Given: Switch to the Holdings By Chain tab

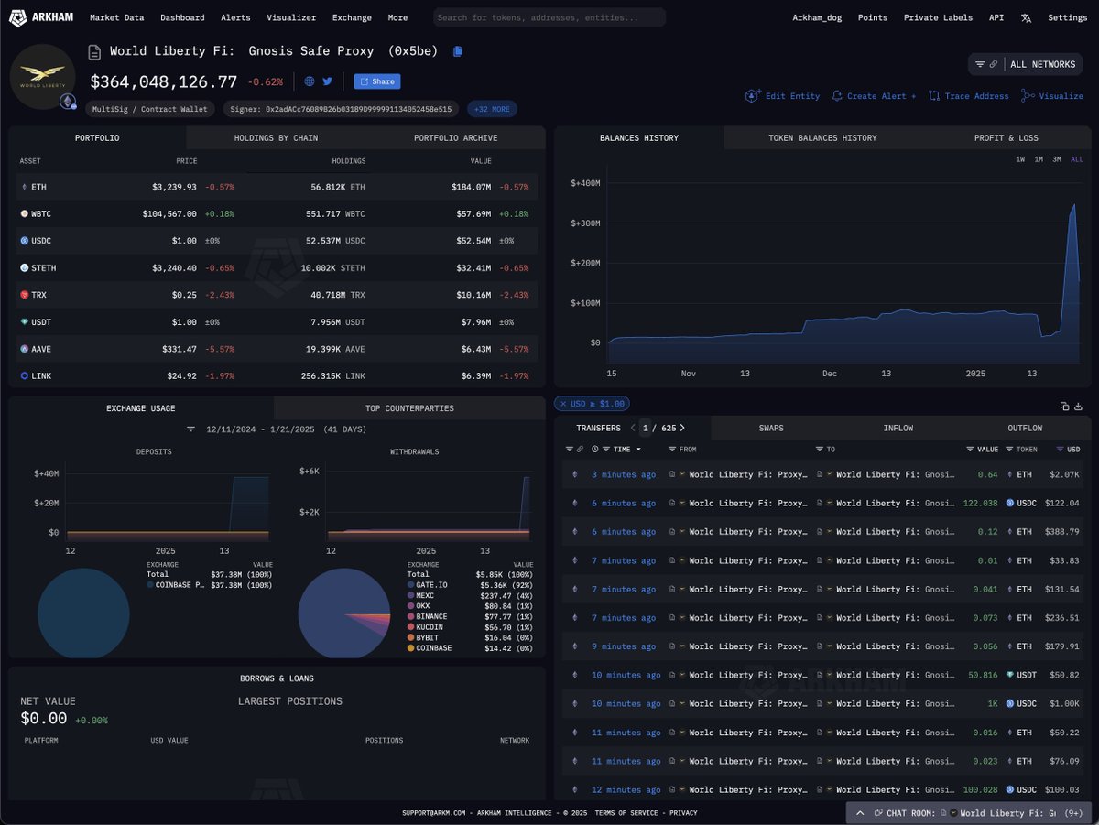Looking at the screenshot, I should 276,137.
